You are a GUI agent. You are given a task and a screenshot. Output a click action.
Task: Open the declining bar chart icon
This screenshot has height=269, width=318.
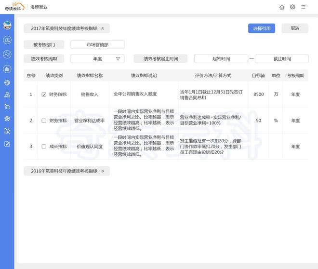pos(7,107)
